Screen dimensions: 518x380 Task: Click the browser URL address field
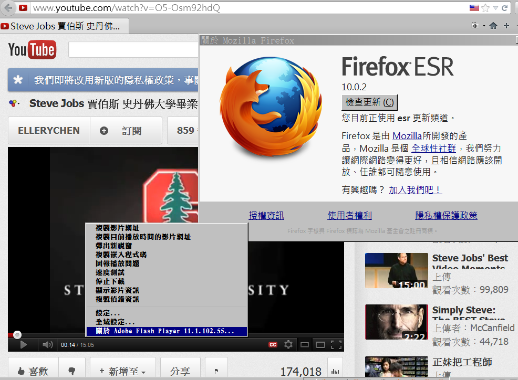coord(250,7)
